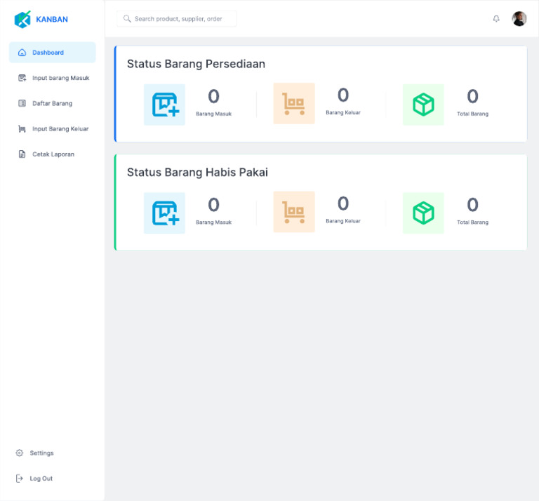Click Barang Keluar label in Persediaan card
539x501 pixels.
point(343,112)
